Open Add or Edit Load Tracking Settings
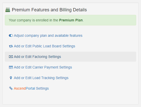141x107 pixels. point(41,78)
